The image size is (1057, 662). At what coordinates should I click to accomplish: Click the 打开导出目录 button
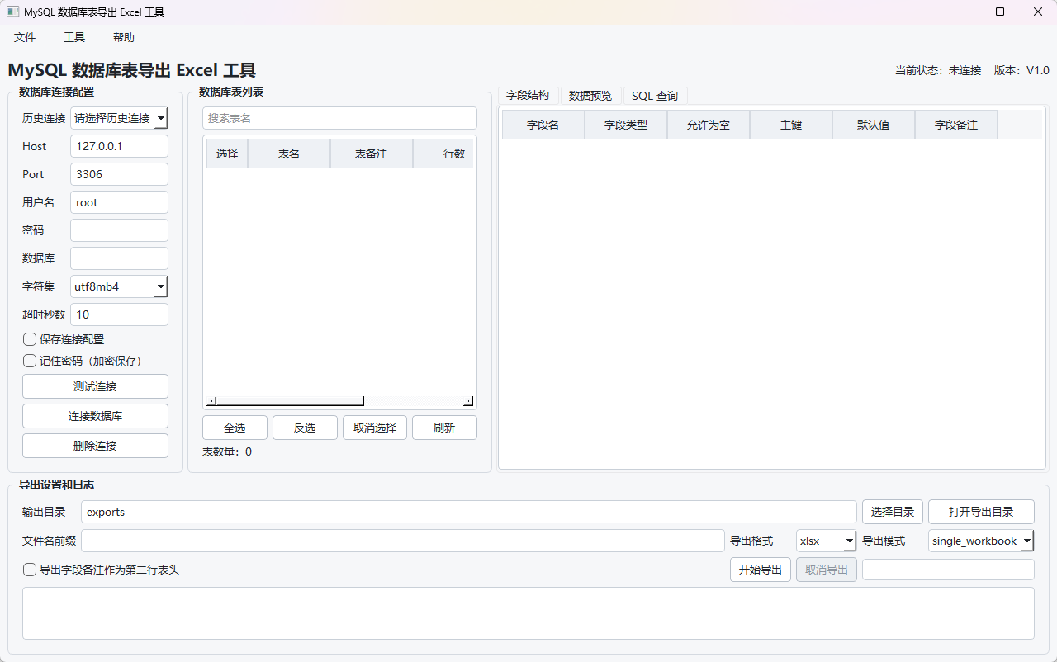(981, 512)
